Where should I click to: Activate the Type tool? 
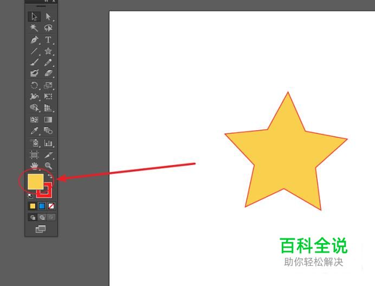coord(48,40)
